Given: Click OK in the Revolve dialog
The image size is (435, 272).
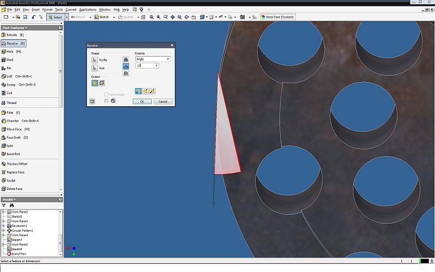Looking at the screenshot, I should click(x=142, y=101).
